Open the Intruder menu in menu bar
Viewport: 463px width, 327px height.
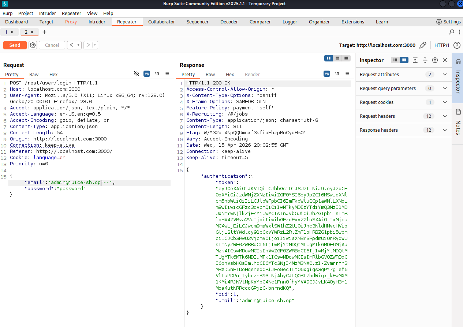[x=48, y=13]
